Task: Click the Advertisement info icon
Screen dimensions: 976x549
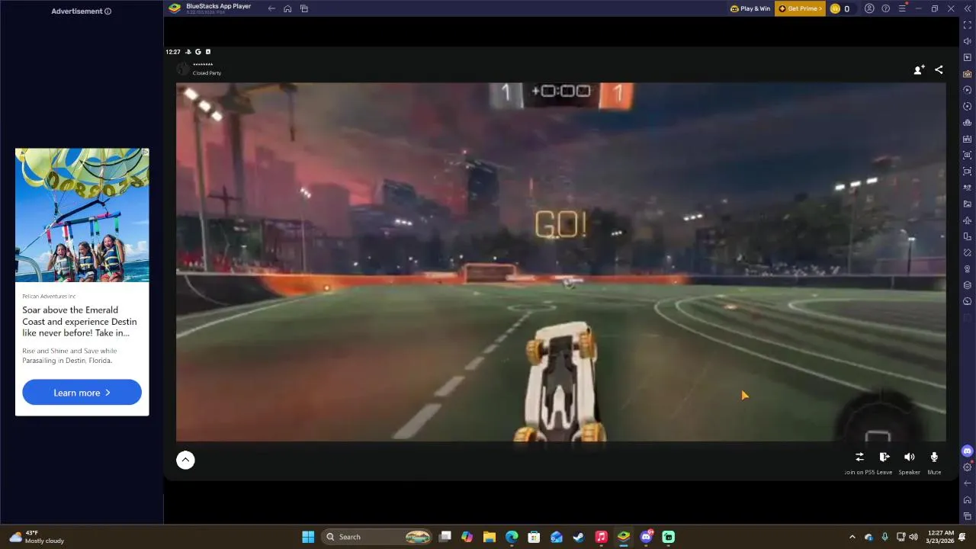Action: click(108, 11)
